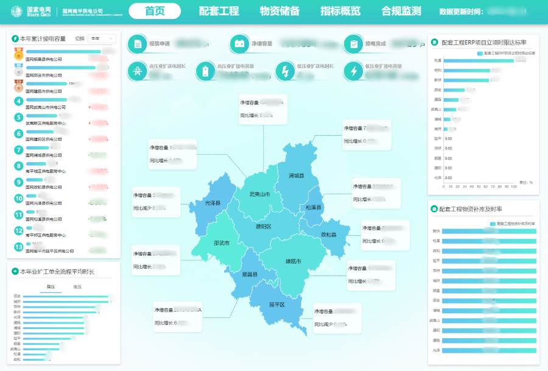Click the 净增容量 battery icon

(x=240, y=44)
